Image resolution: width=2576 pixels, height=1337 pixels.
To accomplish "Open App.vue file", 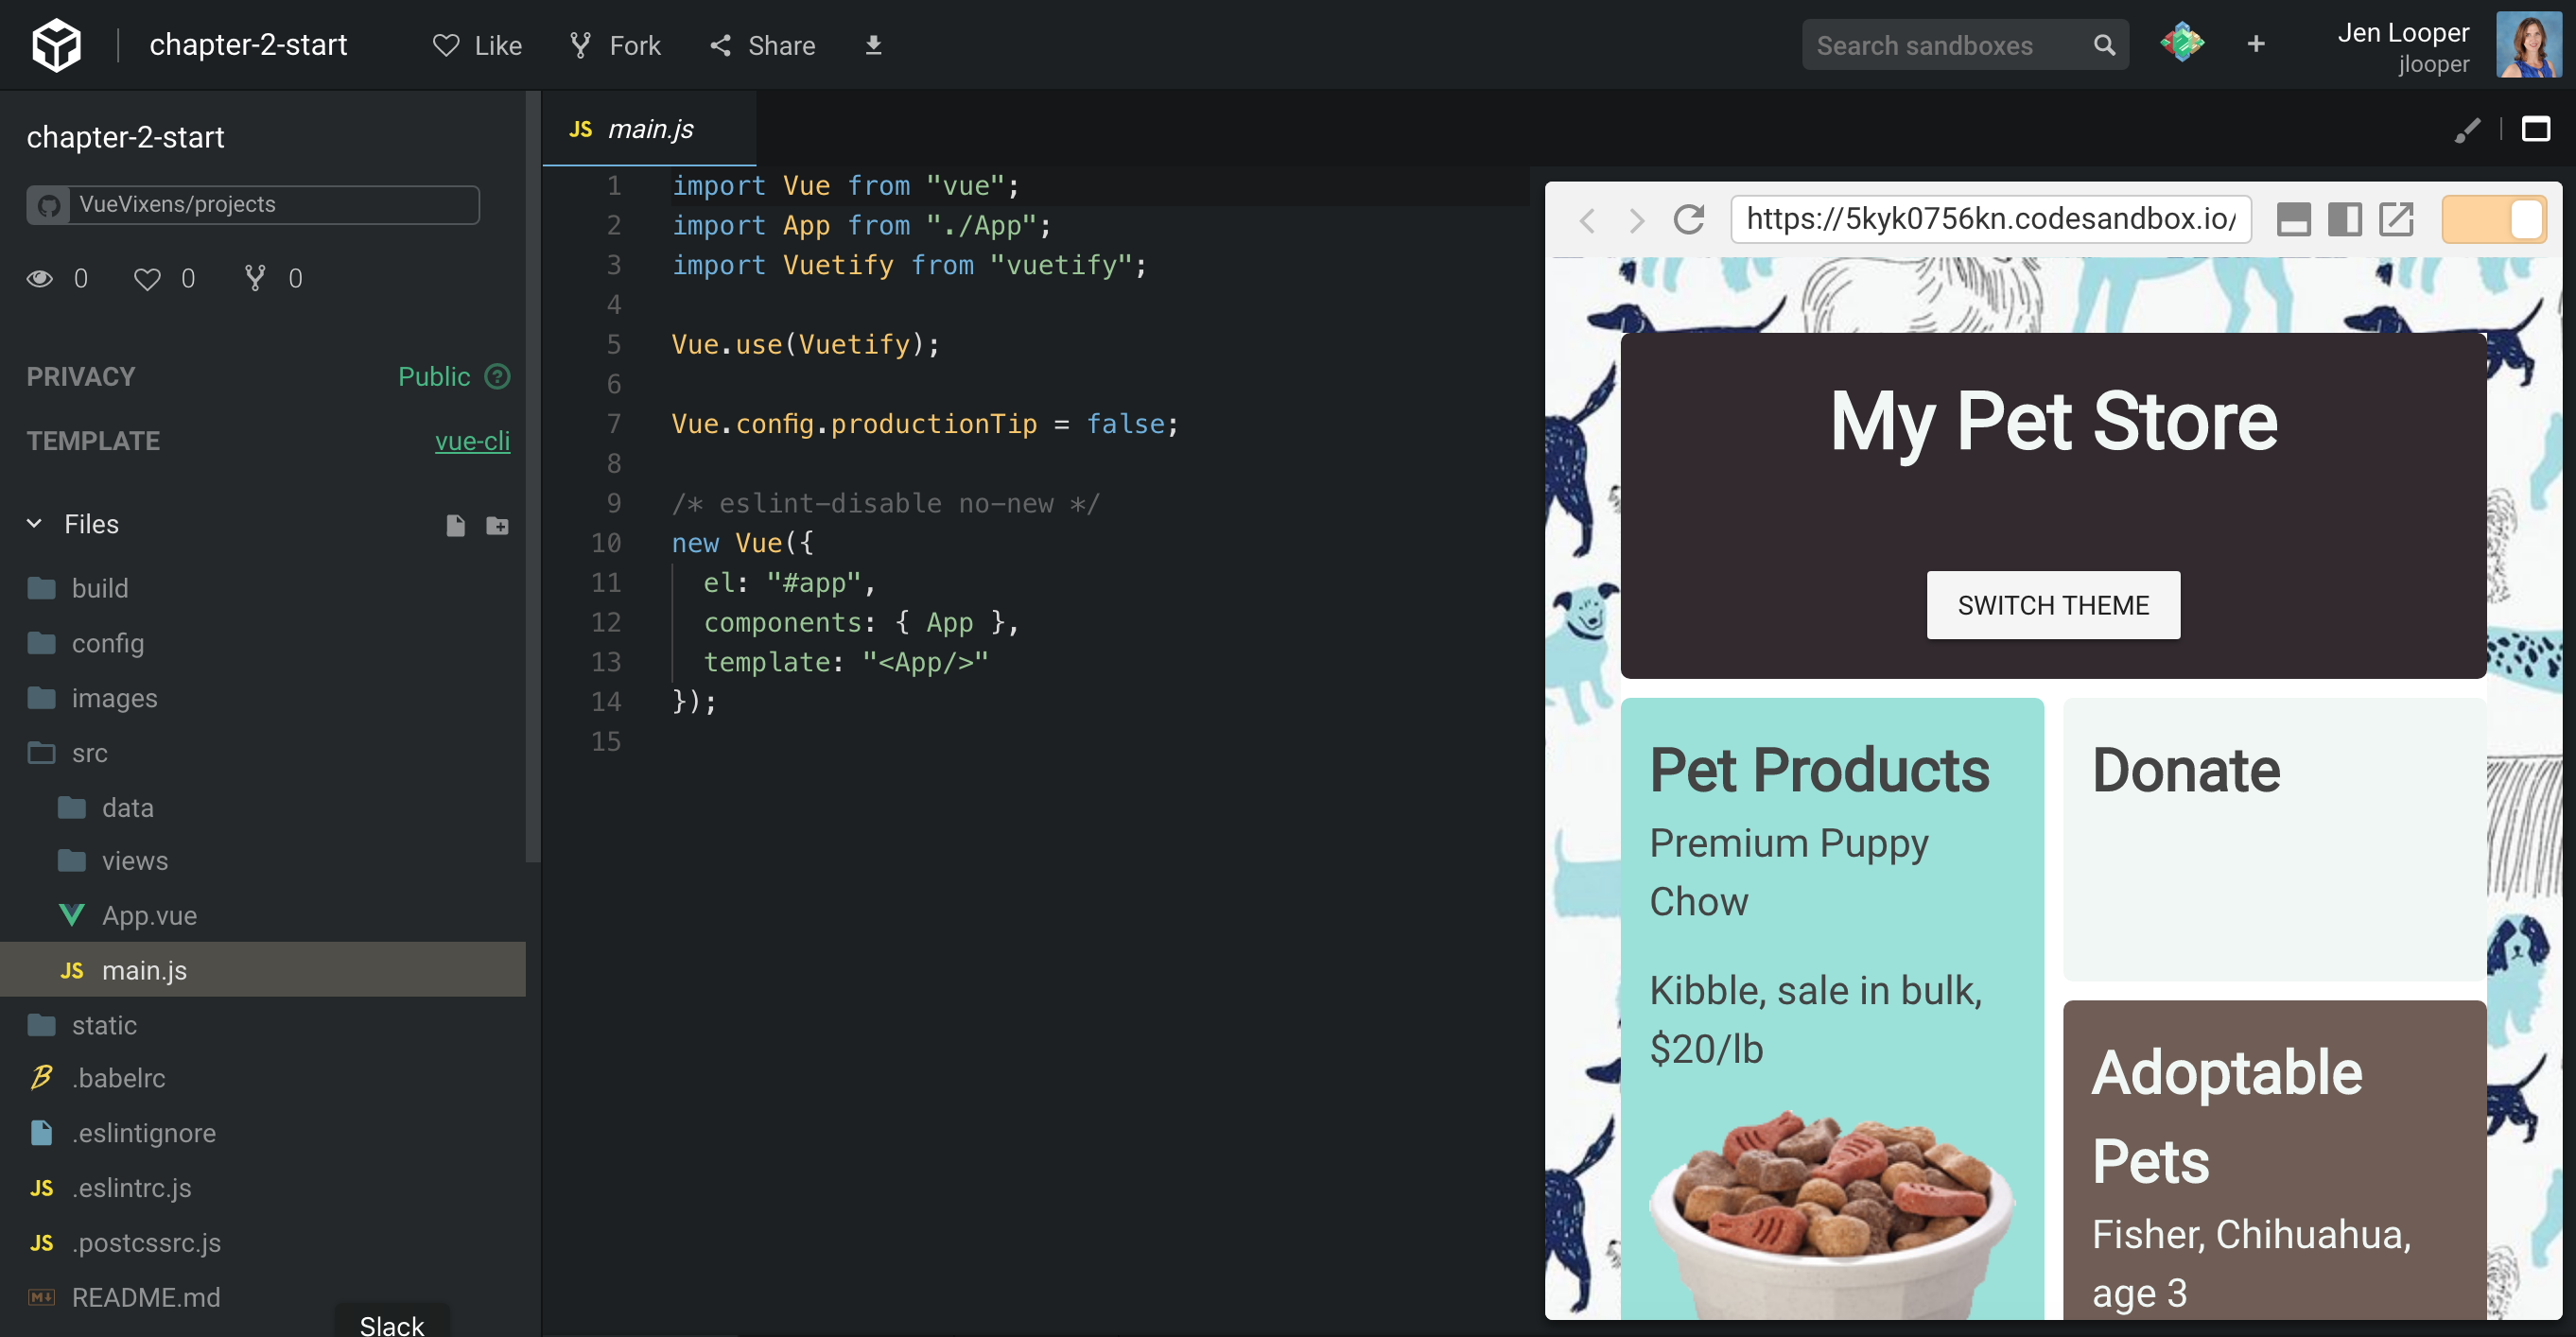I will [x=263, y=915].
